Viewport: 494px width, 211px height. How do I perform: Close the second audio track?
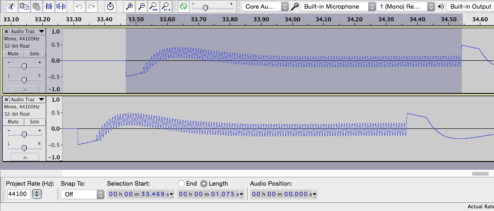click(6, 99)
